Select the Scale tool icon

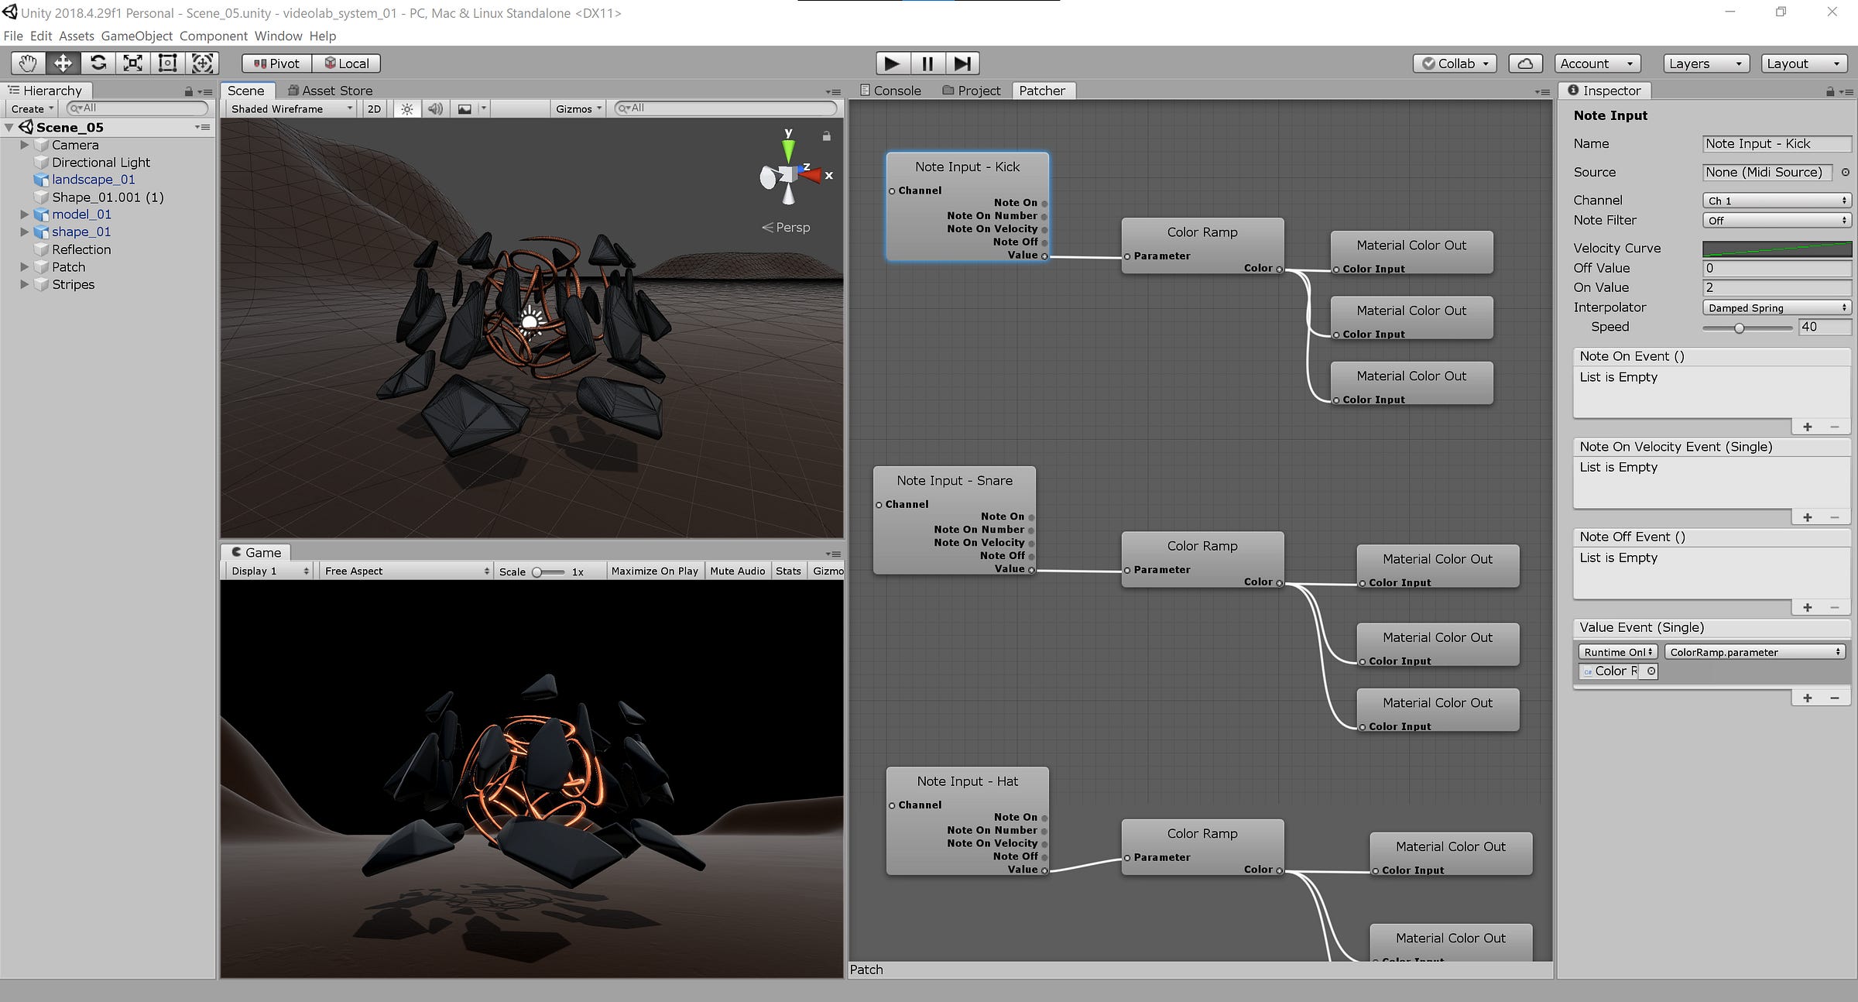click(x=133, y=63)
